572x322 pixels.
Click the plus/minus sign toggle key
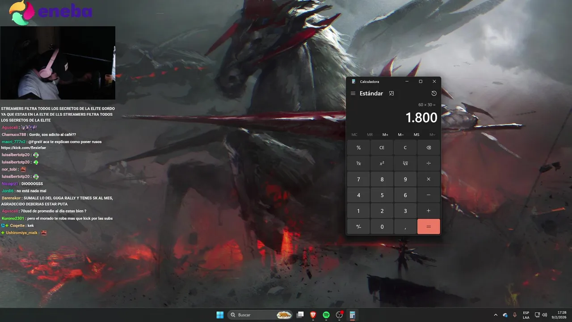coord(358,227)
